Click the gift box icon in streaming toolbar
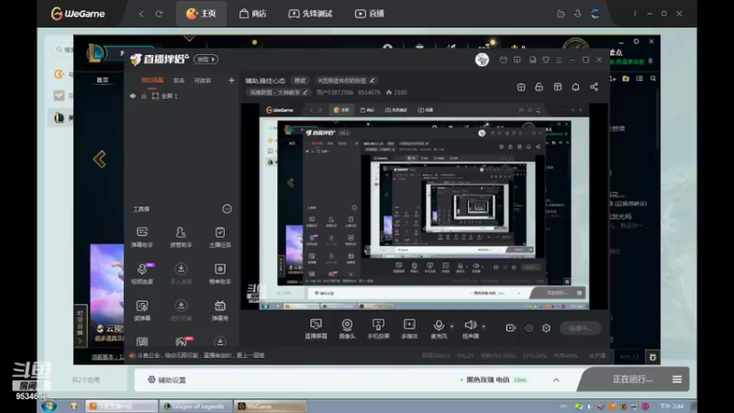734x413 pixels. coord(521,87)
